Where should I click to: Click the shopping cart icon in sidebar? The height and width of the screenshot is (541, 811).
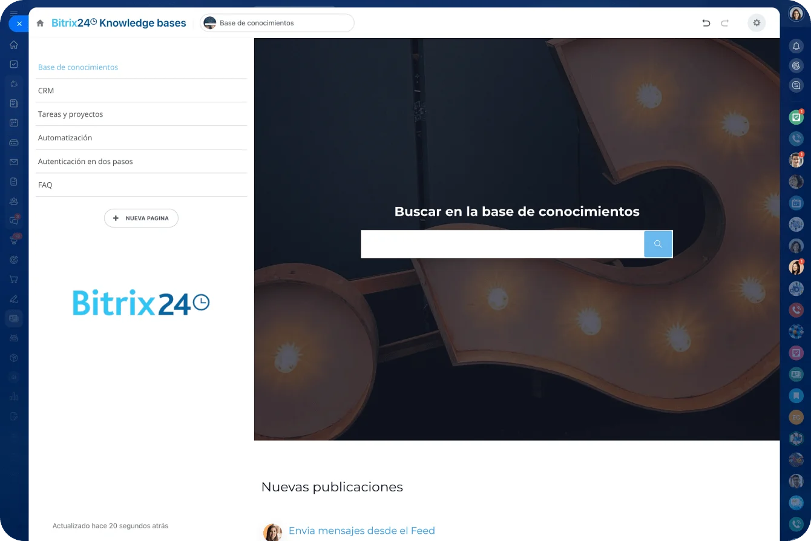pos(14,280)
